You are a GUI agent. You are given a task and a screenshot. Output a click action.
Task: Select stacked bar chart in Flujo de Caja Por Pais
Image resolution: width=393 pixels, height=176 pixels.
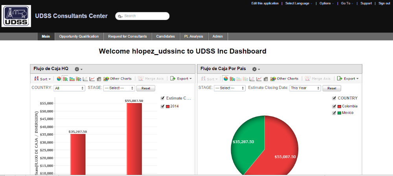pos(239,79)
